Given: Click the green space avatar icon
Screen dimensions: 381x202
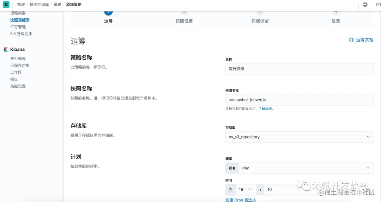Looking at the screenshot, I should coord(6,4).
